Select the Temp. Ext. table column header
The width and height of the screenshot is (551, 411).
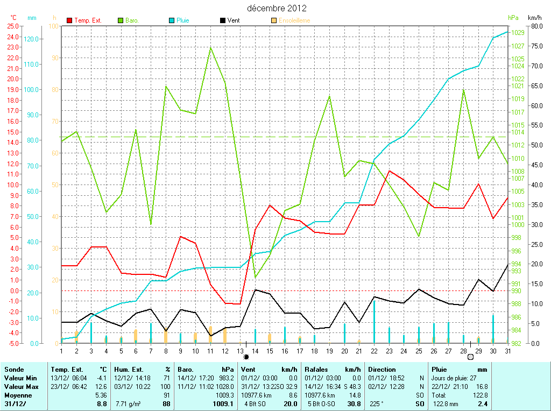pos(67,370)
